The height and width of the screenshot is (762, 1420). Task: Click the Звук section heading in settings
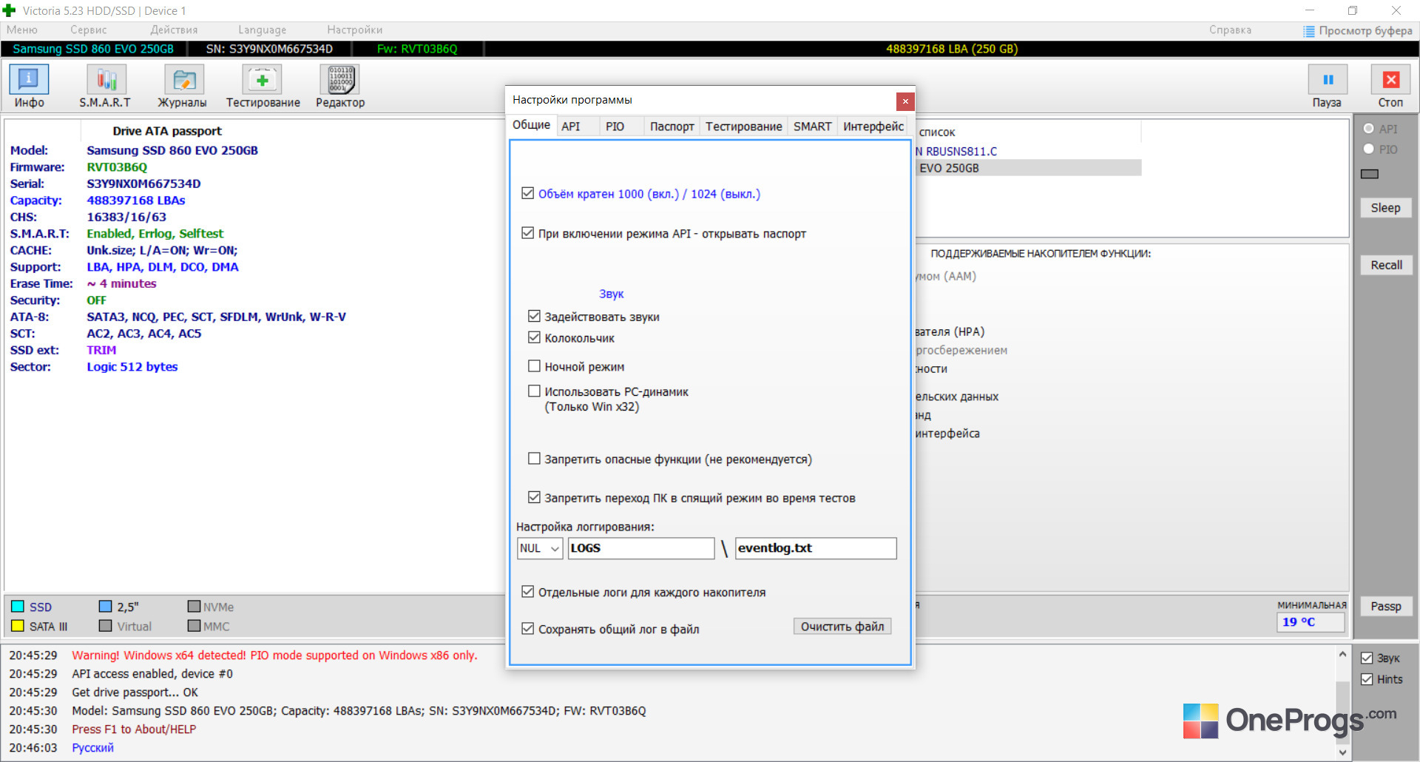point(611,294)
